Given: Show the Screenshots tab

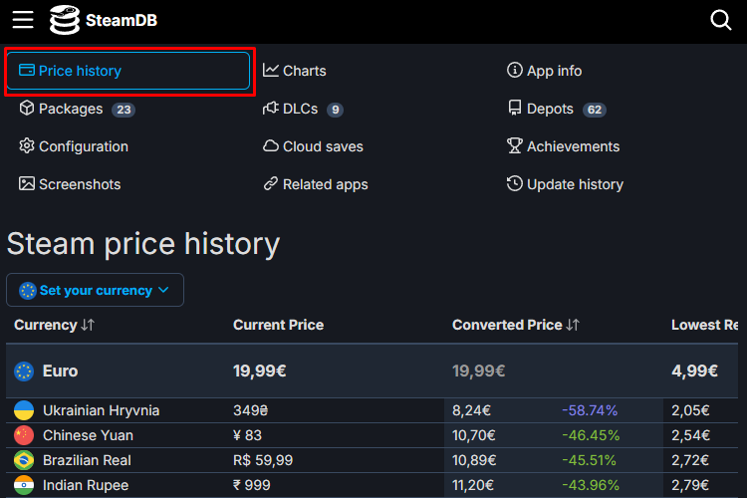Looking at the screenshot, I should click(70, 184).
